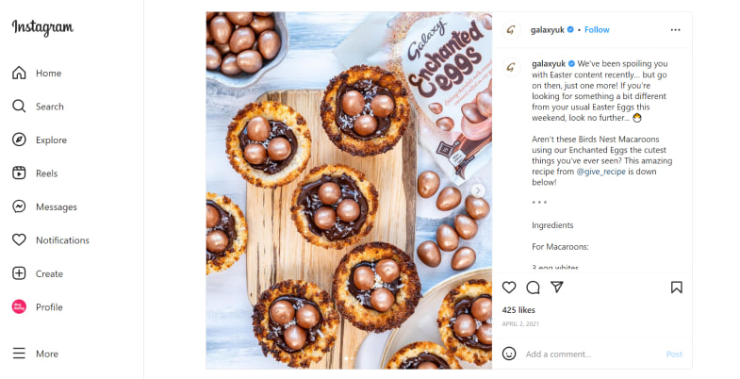
Task: Open Reels from the sidebar
Action: coord(38,173)
